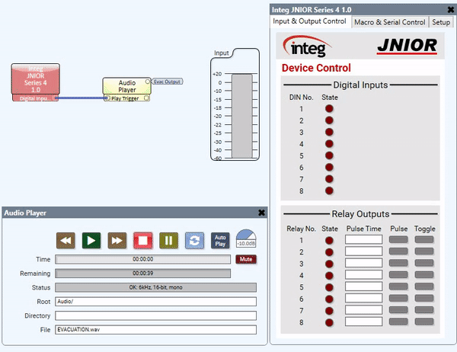This screenshot has width=457, height=352.
Task: Click DIN 1 state indicator
Action: 329,109
